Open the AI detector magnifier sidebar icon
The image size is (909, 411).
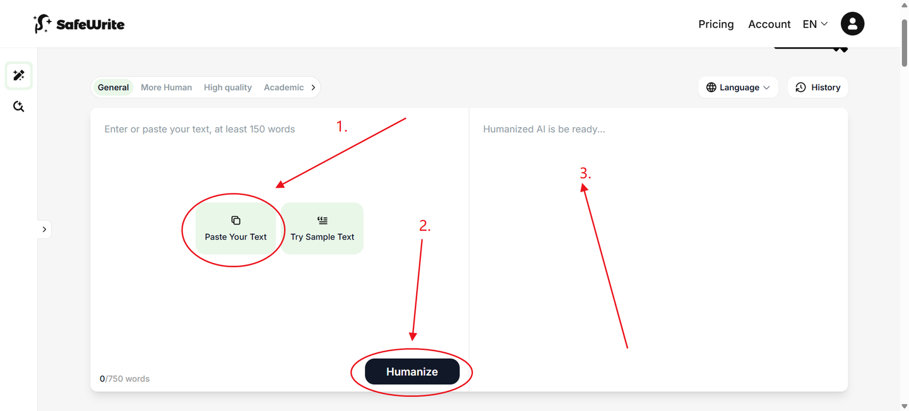click(19, 107)
